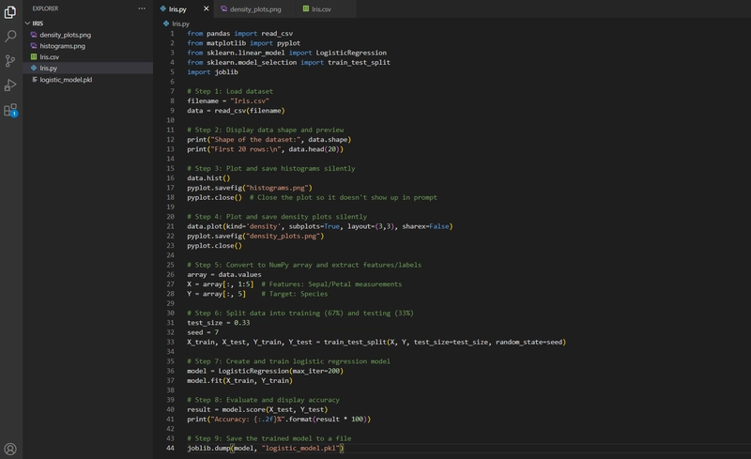Open the Run and Debug view icon
Viewport: 751px width, 459px height.
tap(10, 85)
